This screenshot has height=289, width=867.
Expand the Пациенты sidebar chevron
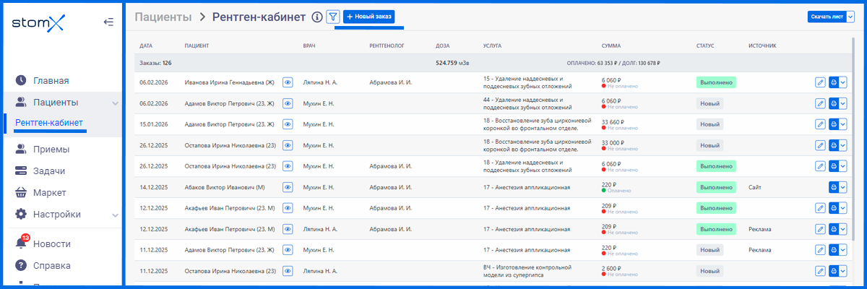115,103
